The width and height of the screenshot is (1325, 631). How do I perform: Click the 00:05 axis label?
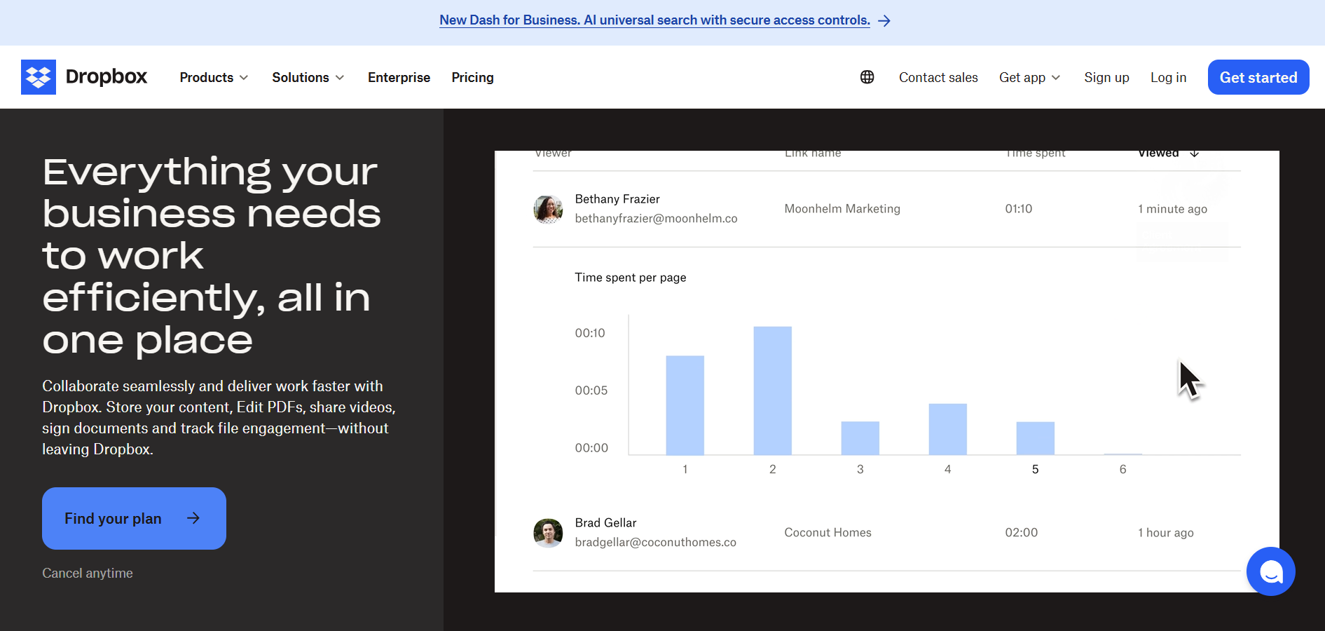591,391
